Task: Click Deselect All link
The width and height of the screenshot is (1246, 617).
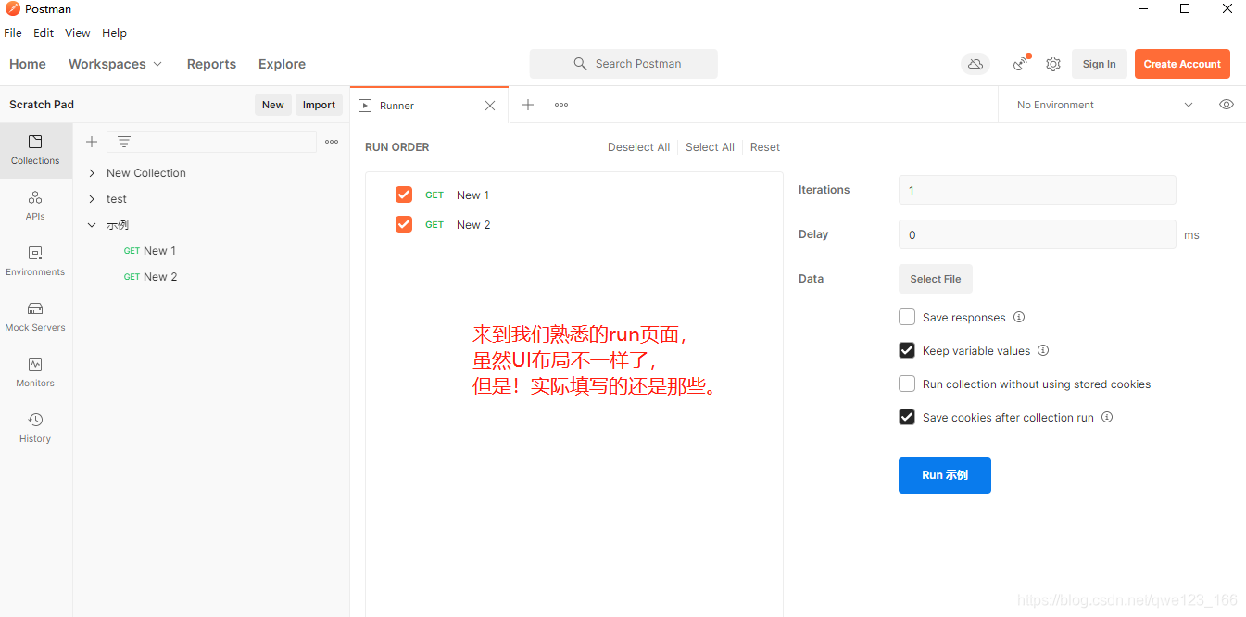Action: pos(638,147)
